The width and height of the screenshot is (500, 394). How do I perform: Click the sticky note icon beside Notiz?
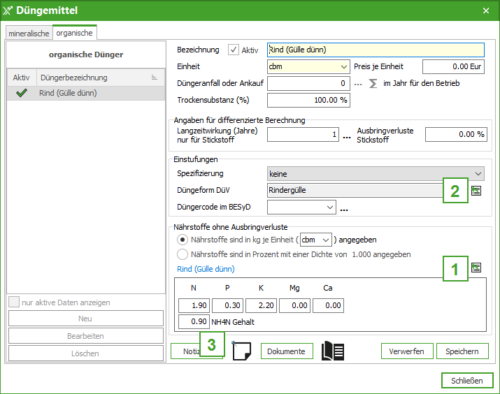(x=241, y=351)
